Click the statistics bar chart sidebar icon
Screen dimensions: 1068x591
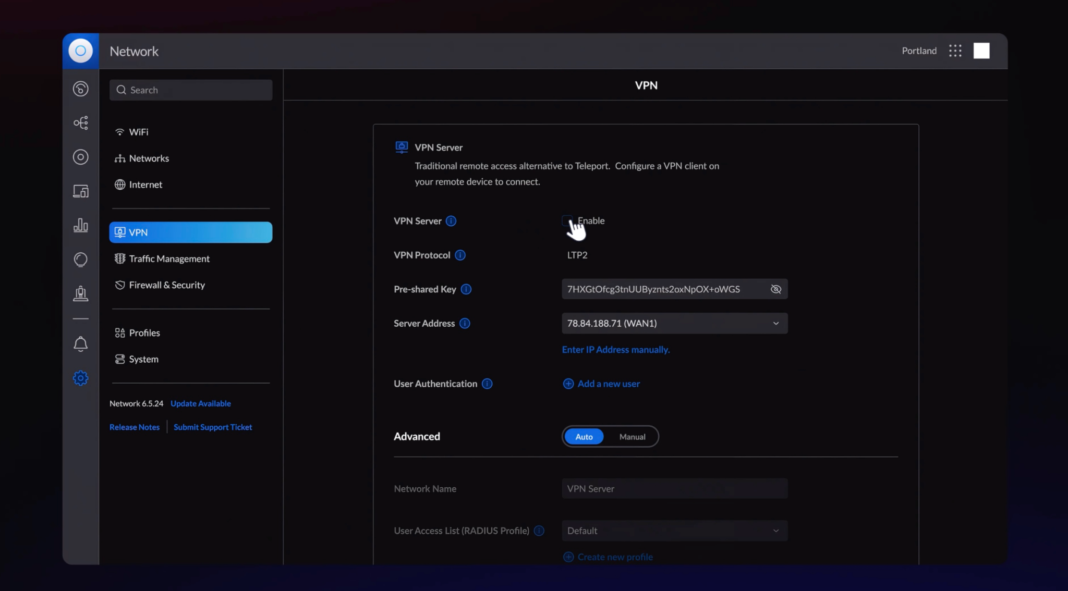pos(80,225)
